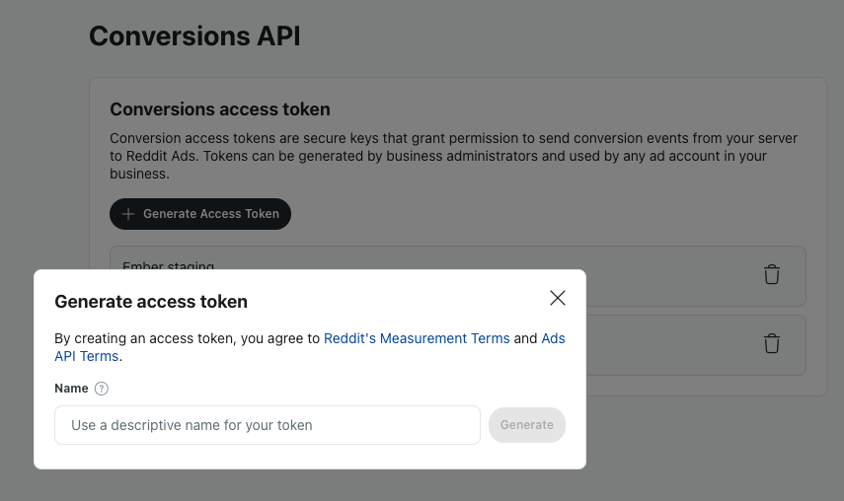Viewport: 844px width, 501px height.
Task: Click the Conversions access token section title
Action: coord(219,109)
